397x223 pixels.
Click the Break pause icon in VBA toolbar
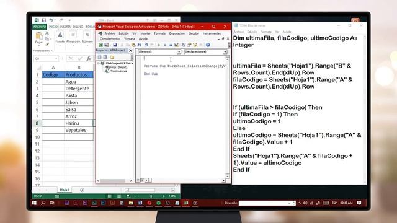pos(165,45)
